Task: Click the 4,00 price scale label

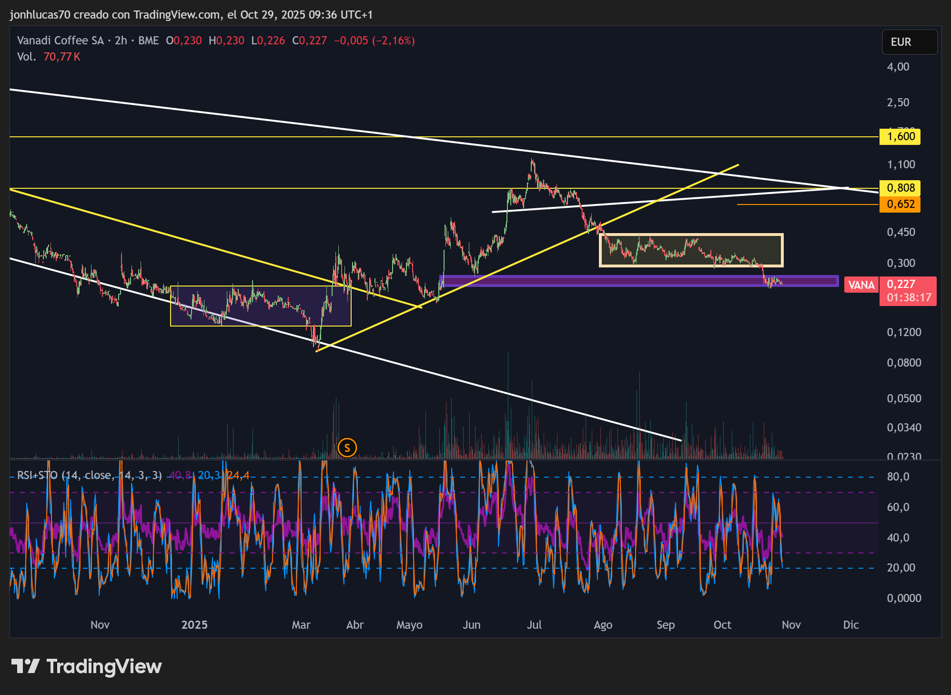Action: (898, 67)
